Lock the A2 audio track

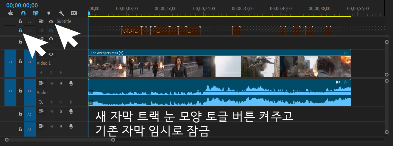[x=20, y=114]
